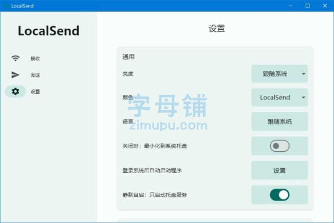Open the 颜色 dropdown showing LocalSend
The image size is (334, 223).
[280, 97]
